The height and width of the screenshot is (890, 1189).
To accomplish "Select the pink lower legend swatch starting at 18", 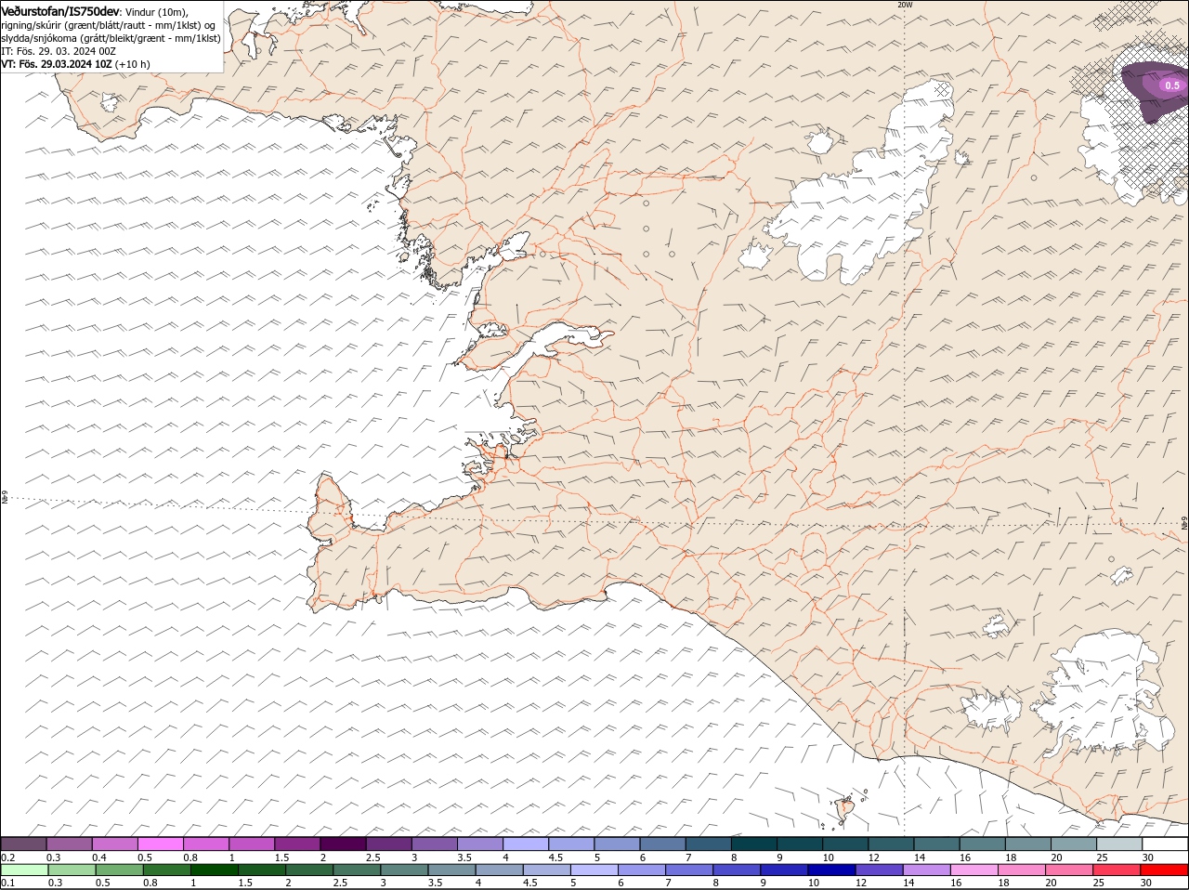I will (1023, 870).
